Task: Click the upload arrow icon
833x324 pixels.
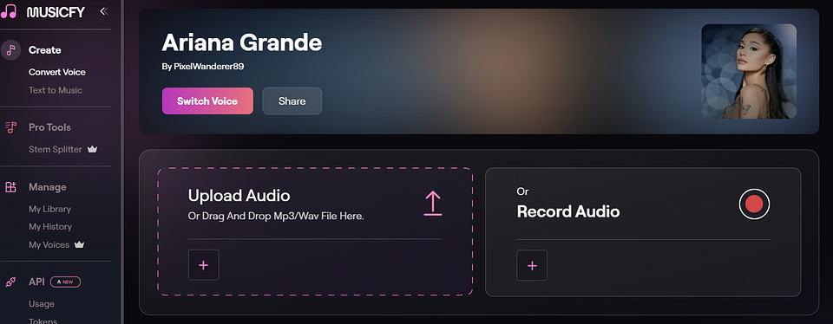Action: tap(433, 204)
